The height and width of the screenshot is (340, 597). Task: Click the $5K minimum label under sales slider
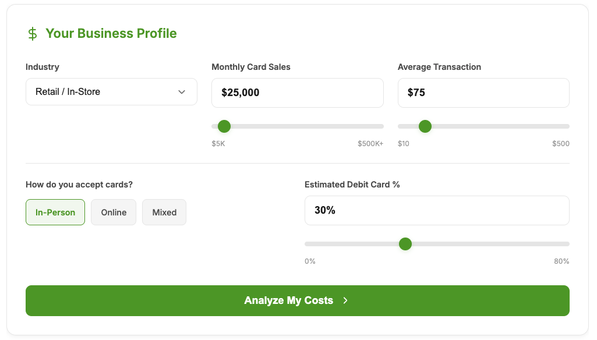[218, 144]
